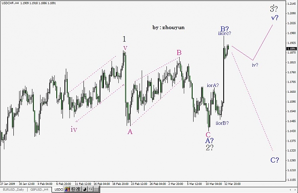The height and width of the screenshot is (193, 298).
Task: Select the '3?' wave label
Action: click(x=274, y=9)
